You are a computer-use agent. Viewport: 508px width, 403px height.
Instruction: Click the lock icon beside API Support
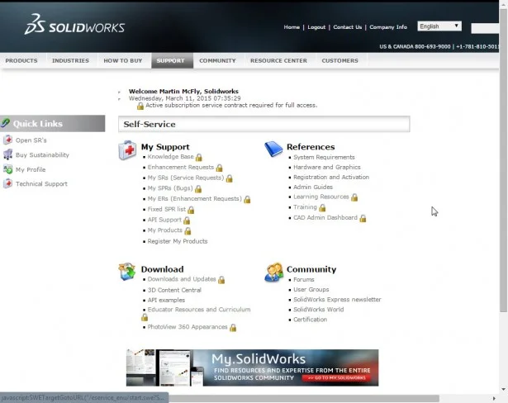click(x=187, y=220)
